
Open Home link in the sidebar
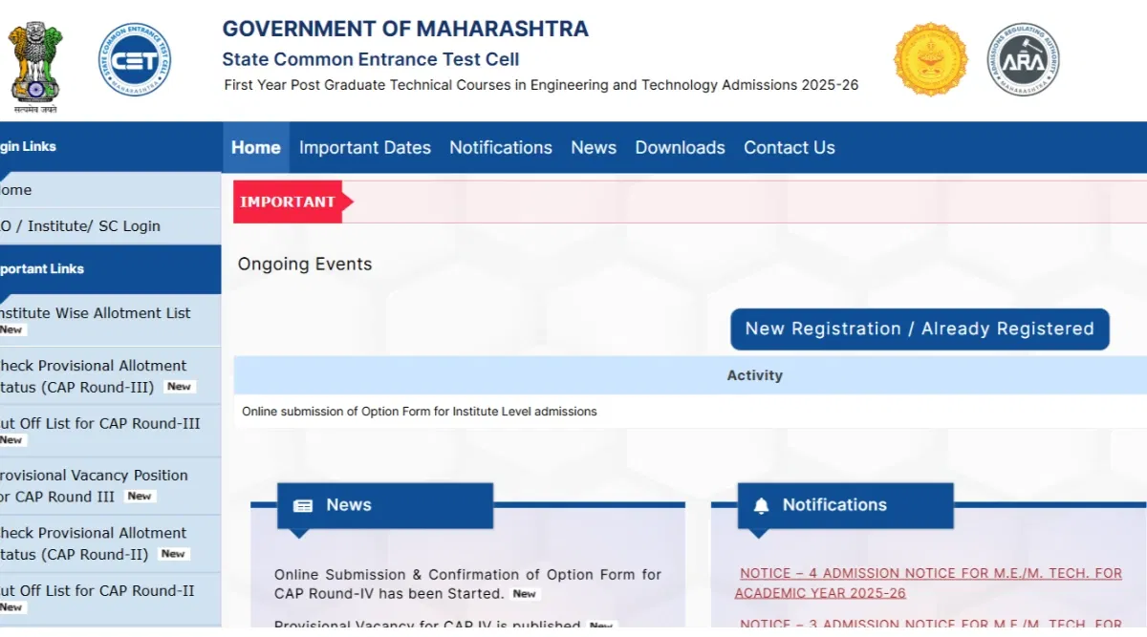[x=110, y=190]
